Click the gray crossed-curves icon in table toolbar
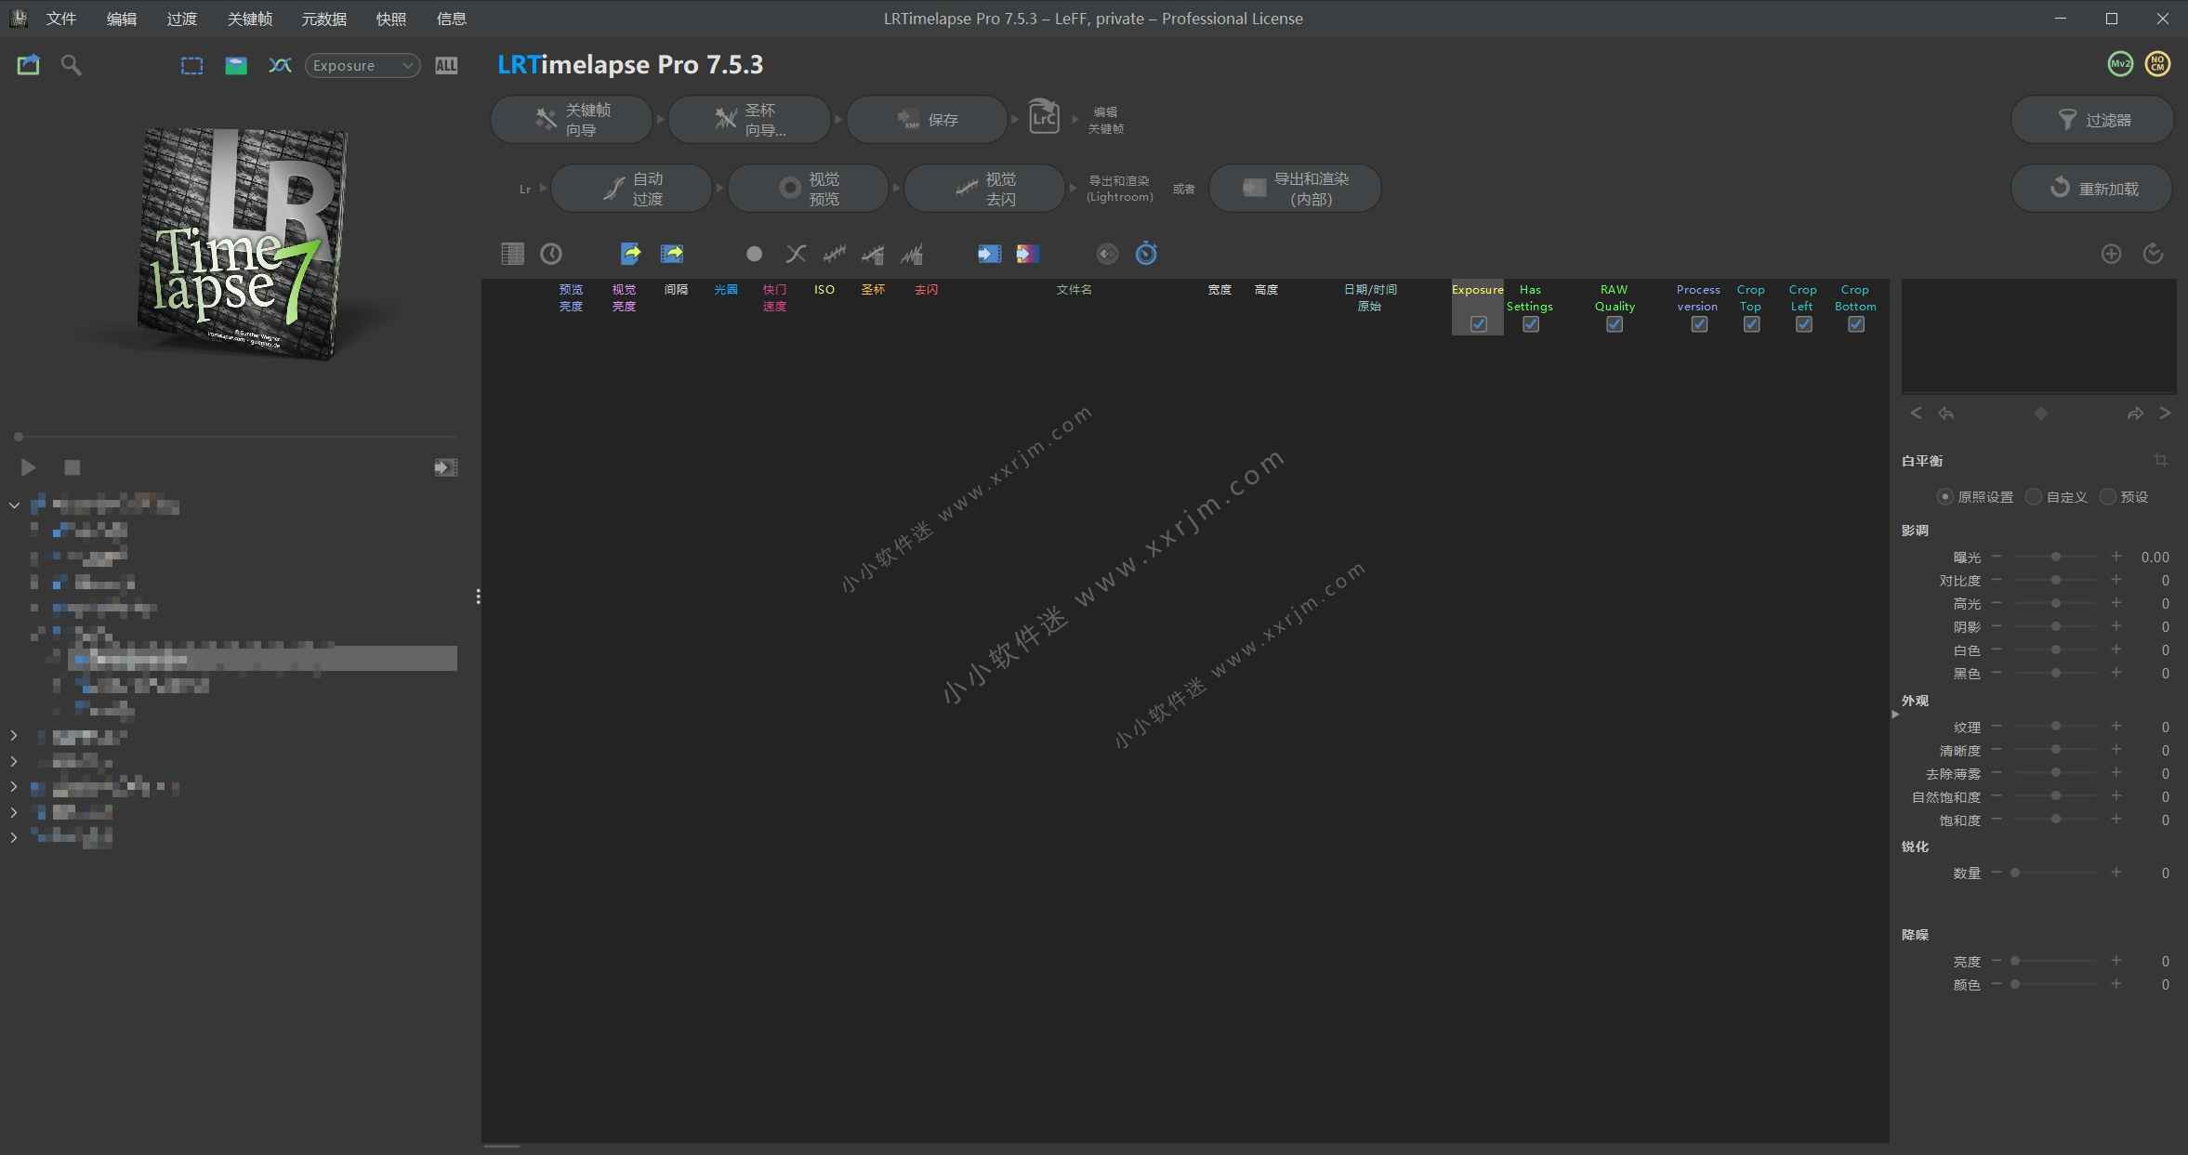Image resolution: width=2188 pixels, height=1155 pixels. point(796,254)
